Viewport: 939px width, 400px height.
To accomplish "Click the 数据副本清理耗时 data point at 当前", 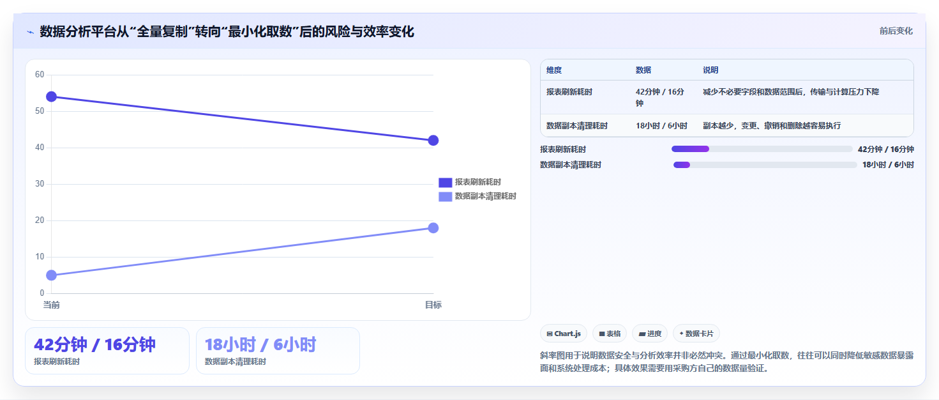I will (52, 275).
